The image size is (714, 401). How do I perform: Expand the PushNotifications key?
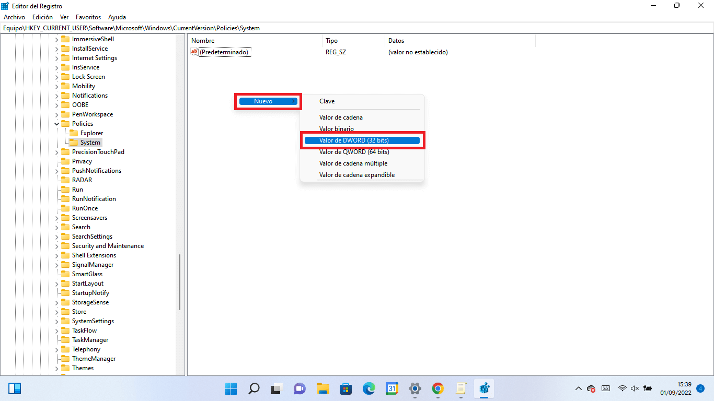[x=57, y=171]
